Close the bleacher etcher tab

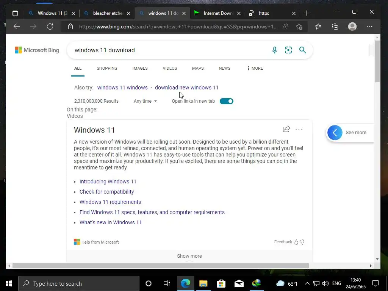[x=129, y=13]
